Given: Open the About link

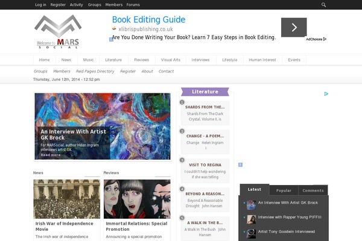Looking at the screenshot, I should tap(147, 71).
